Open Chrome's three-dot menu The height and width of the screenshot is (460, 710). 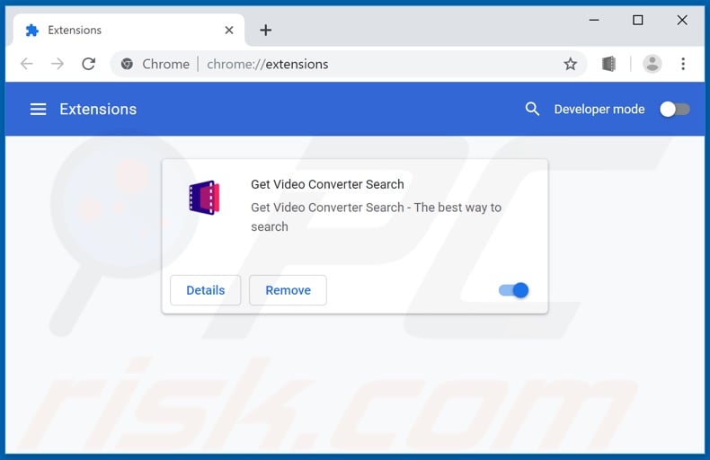(x=683, y=64)
